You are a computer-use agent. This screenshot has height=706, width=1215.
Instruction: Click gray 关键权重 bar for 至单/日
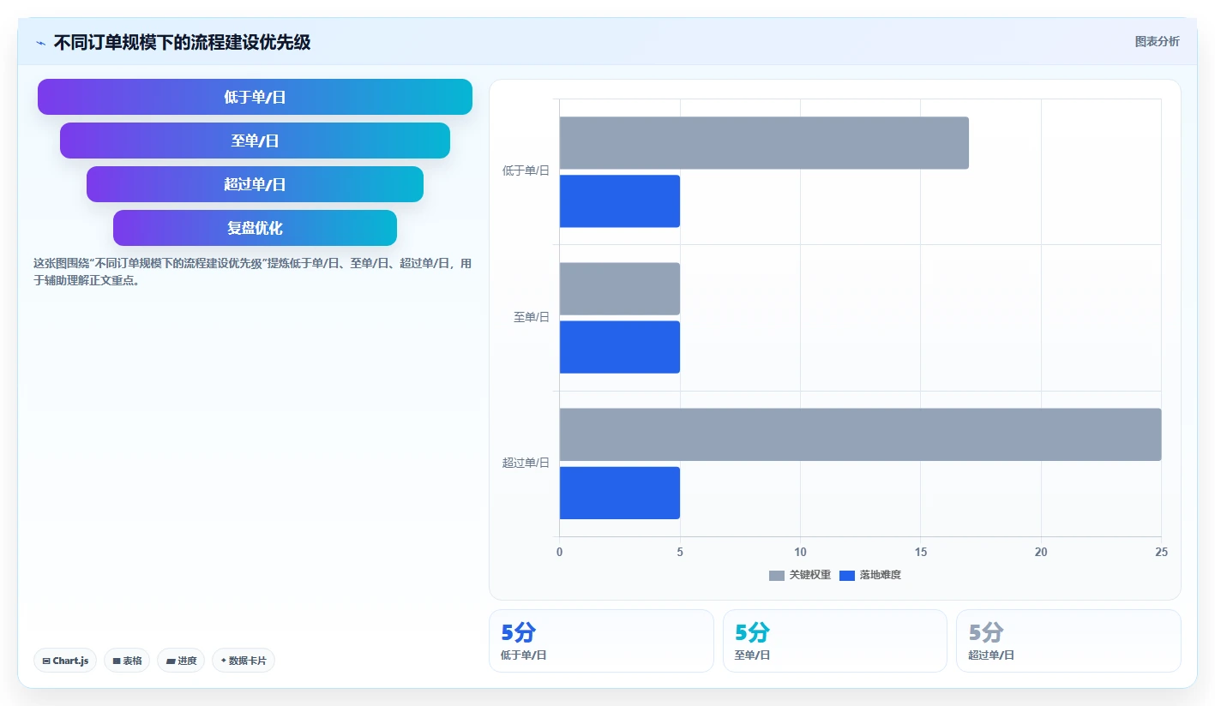(x=620, y=289)
